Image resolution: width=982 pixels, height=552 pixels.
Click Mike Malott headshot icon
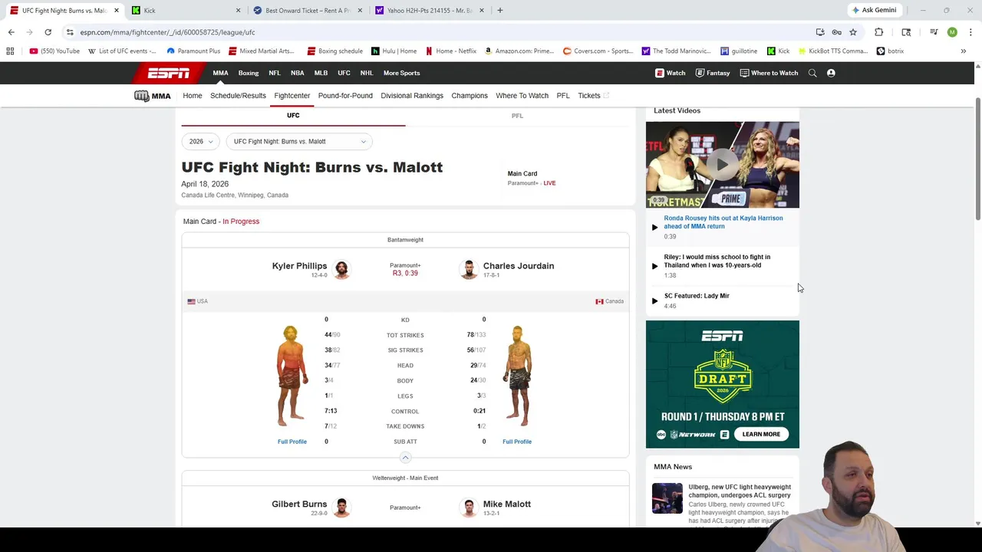(x=469, y=508)
